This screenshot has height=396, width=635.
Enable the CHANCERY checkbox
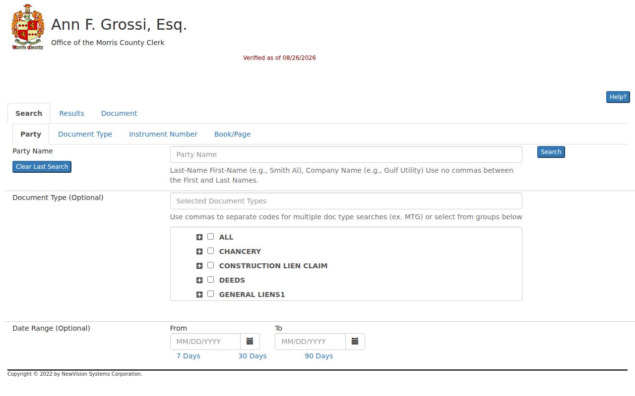[x=210, y=251]
